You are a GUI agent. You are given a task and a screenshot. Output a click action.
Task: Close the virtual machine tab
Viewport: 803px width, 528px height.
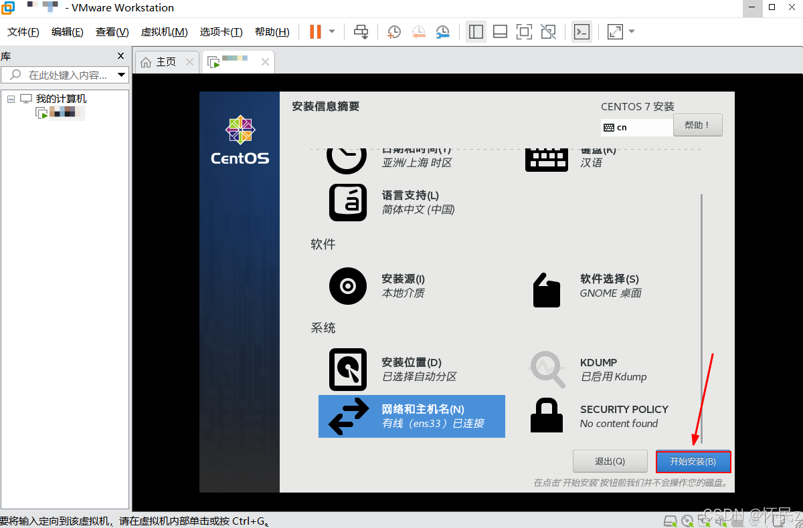pos(265,62)
